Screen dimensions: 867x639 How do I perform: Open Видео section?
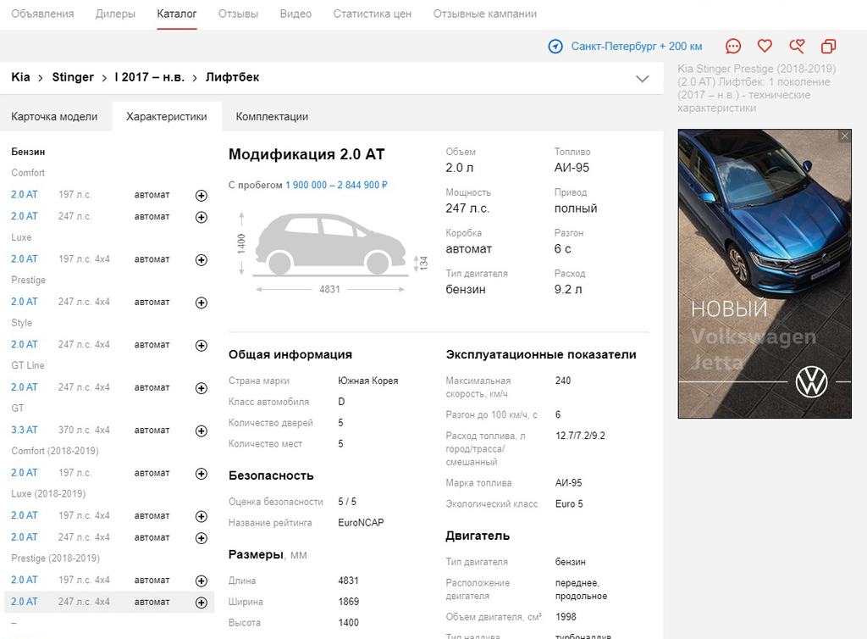pos(295,14)
